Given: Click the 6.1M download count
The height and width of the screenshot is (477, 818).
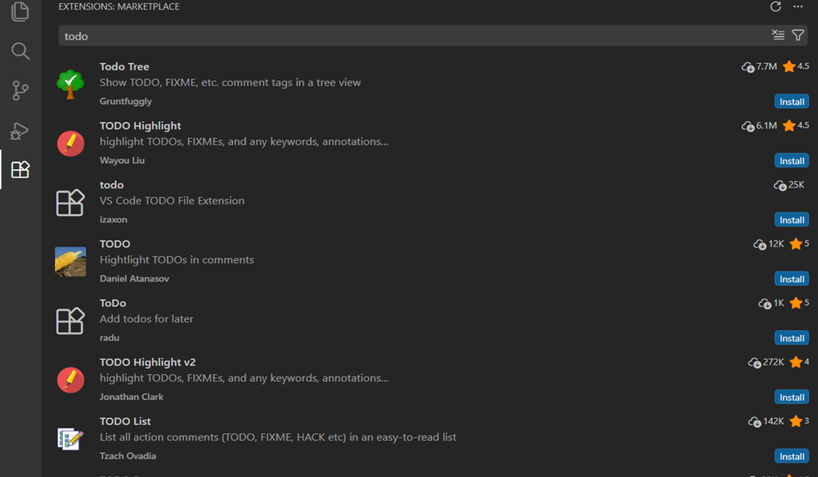Looking at the screenshot, I should tap(760, 126).
